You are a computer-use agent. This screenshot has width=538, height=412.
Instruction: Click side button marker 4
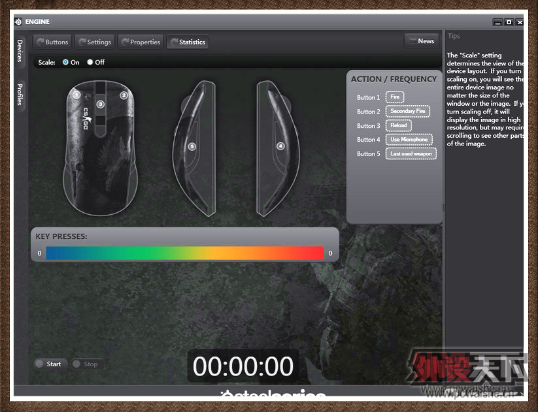click(x=280, y=146)
